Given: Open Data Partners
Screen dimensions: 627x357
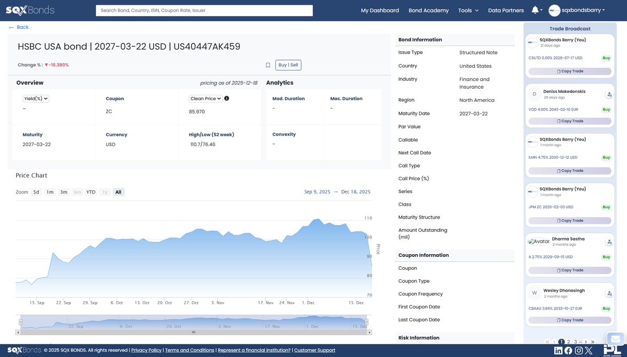Looking at the screenshot, I should (506, 10).
